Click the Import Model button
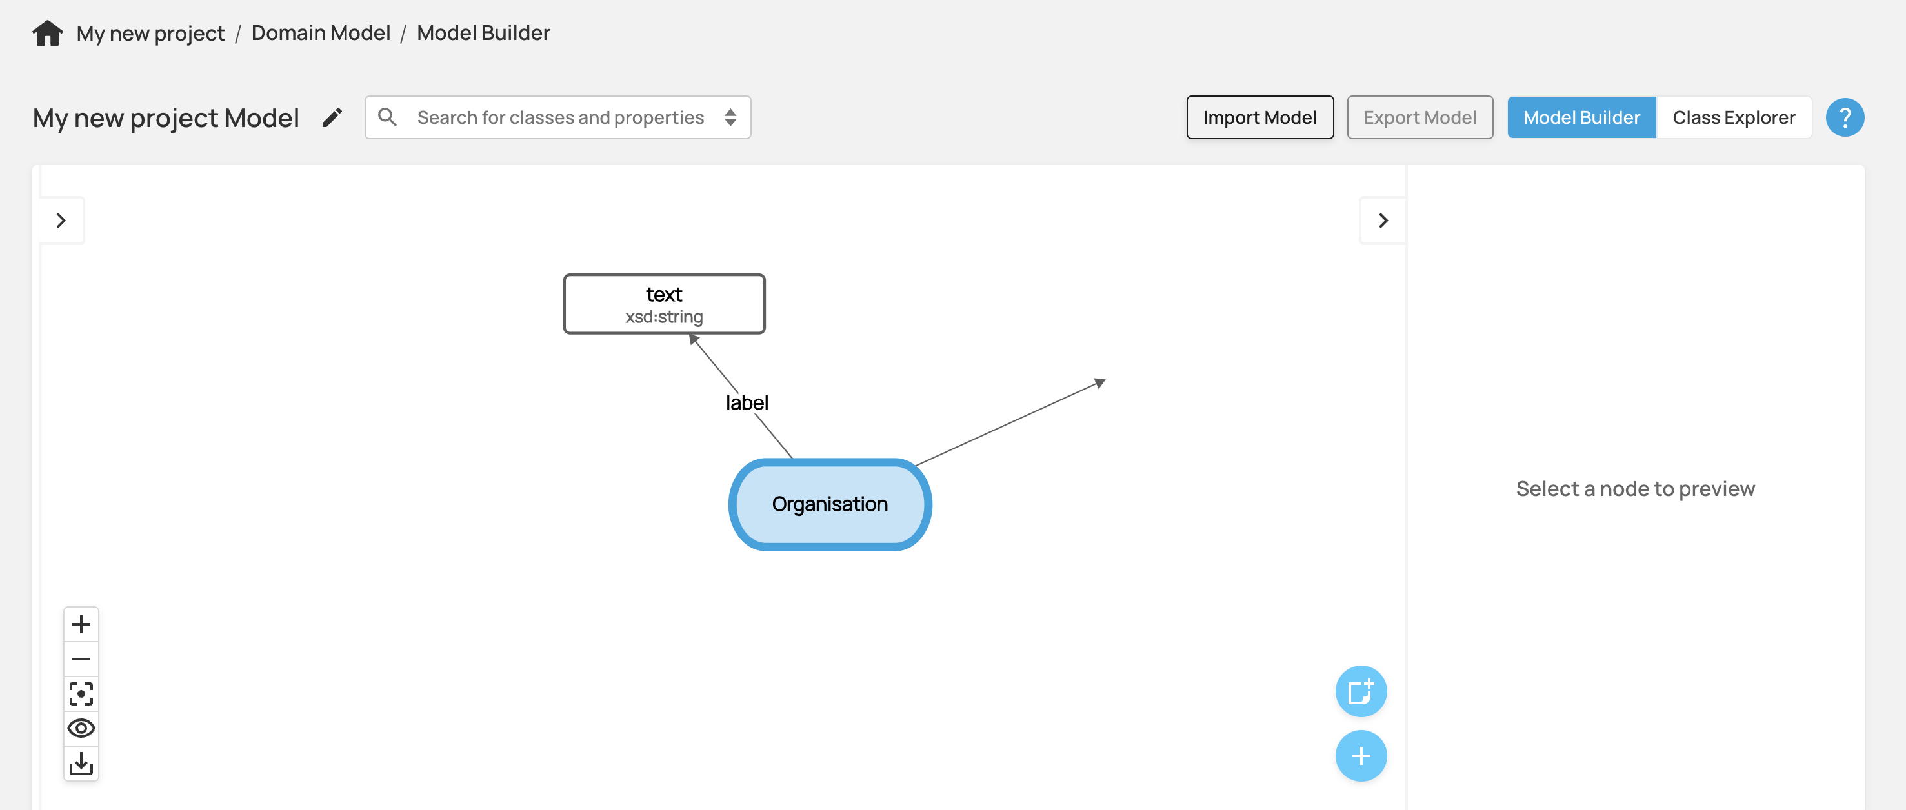 (x=1259, y=117)
